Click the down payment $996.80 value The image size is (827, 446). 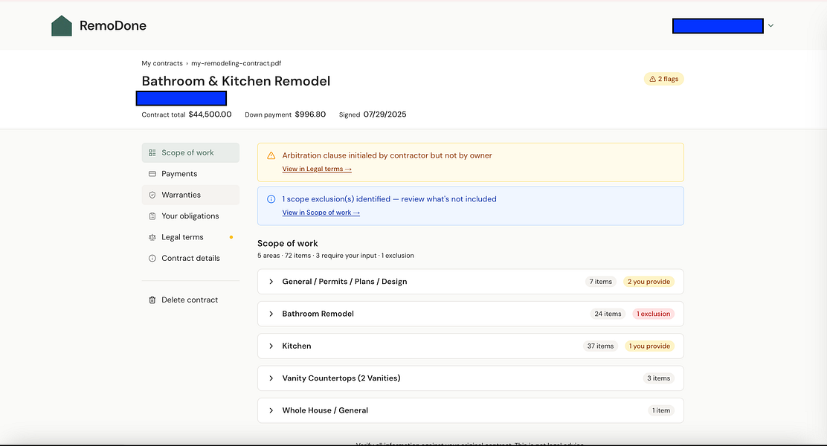[x=310, y=114]
